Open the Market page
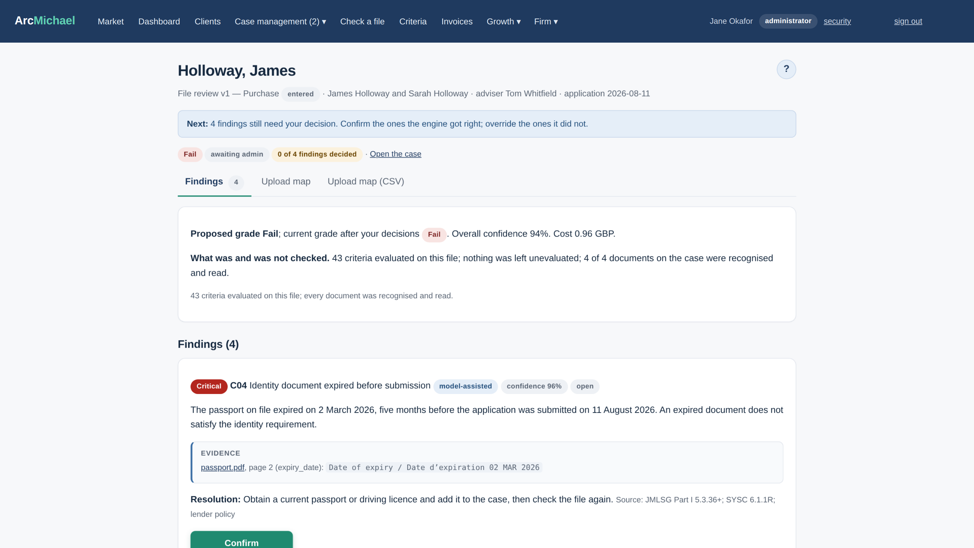Image resolution: width=974 pixels, height=548 pixels. (110, 22)
